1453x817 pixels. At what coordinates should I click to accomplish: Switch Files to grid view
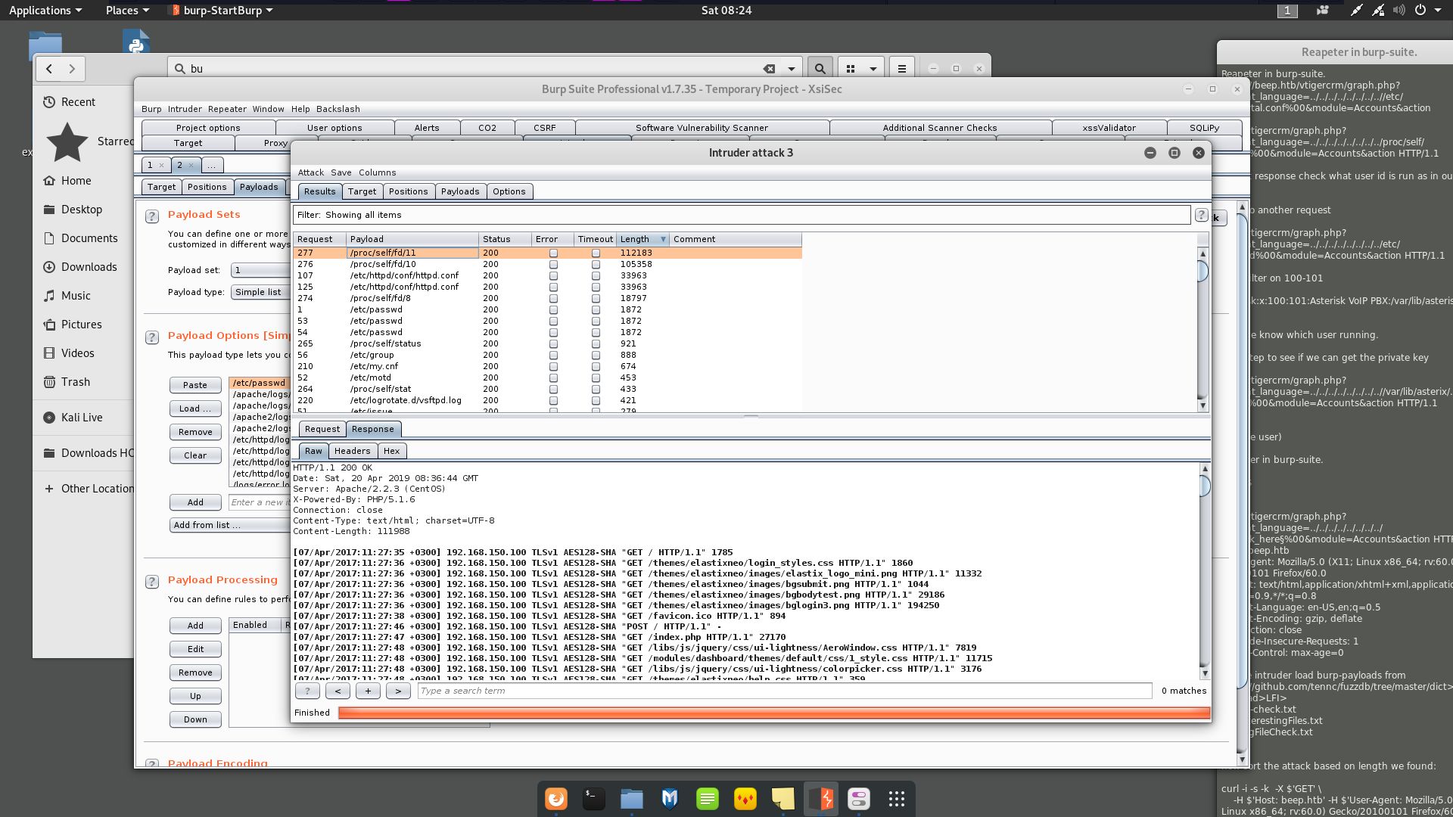click(x=851, y=69)
